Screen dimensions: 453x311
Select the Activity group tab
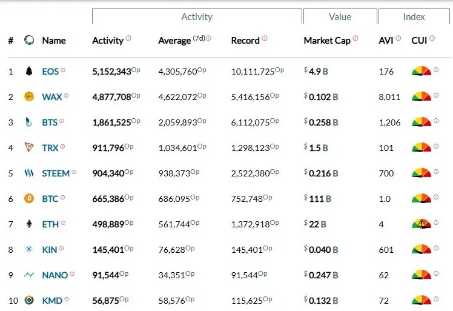[x=197, y=16]
